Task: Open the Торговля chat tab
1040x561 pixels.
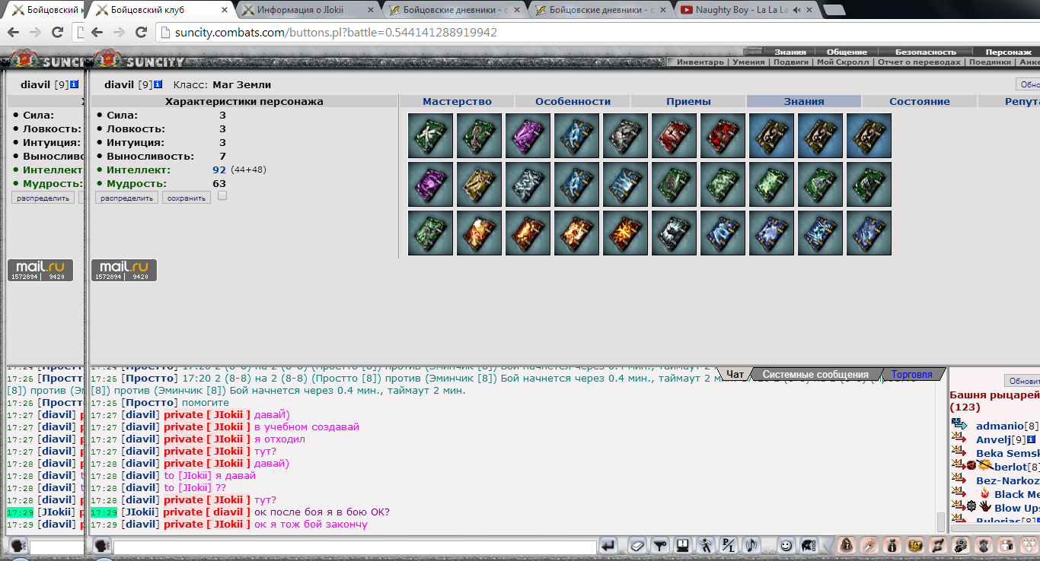Action: pyautogui.click(x=911, y=374)
